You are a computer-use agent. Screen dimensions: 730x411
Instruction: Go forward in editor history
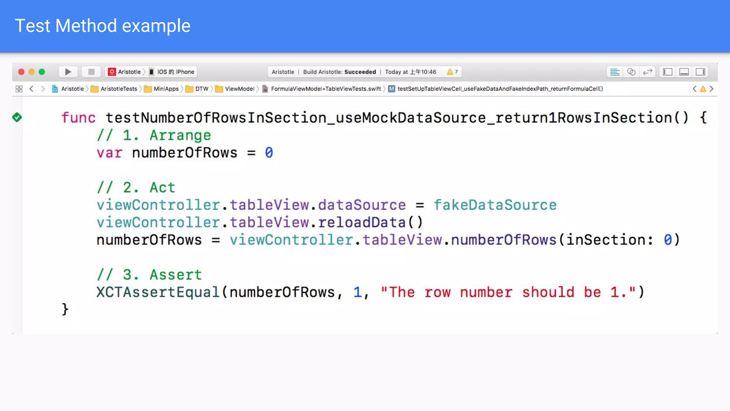(x=43, y=89)
